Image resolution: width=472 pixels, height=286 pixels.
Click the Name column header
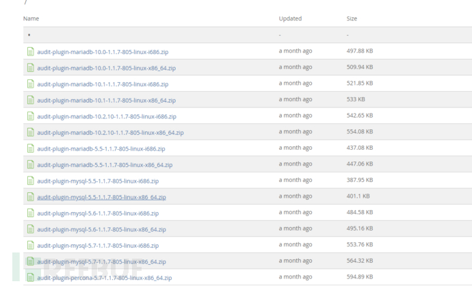coord(31,18)
